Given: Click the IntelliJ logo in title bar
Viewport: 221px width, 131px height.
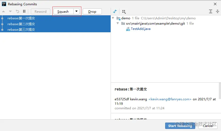Looking at the screenshot, I should pos(4,4).
